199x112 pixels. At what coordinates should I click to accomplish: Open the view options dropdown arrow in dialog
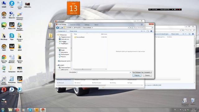coord(144,31)
